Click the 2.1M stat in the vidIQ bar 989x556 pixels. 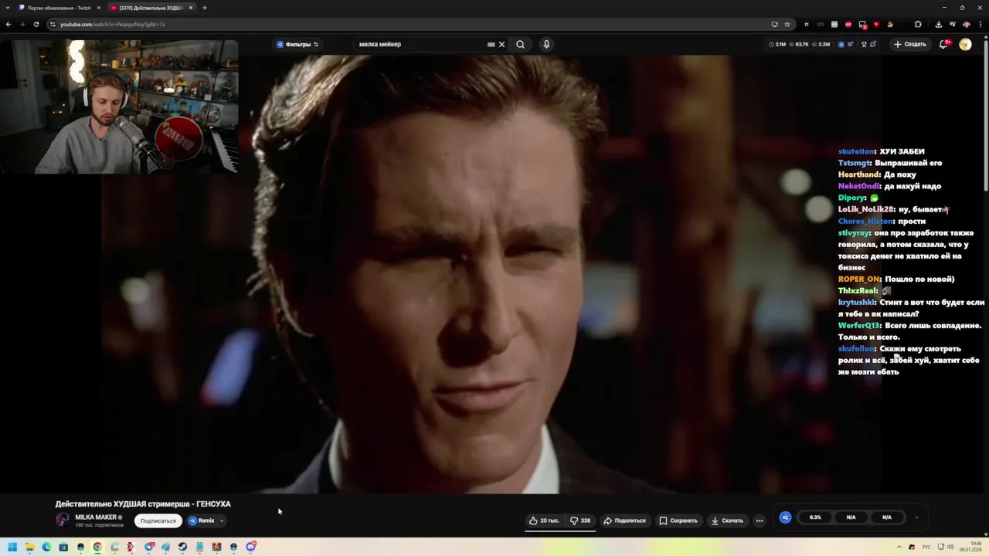(777, 44)
